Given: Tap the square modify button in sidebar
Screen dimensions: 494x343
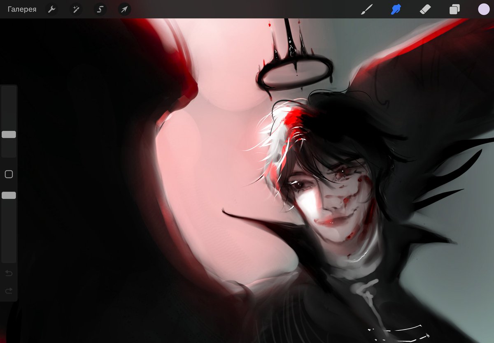Looking at the screenshot, I should (9, 174).
